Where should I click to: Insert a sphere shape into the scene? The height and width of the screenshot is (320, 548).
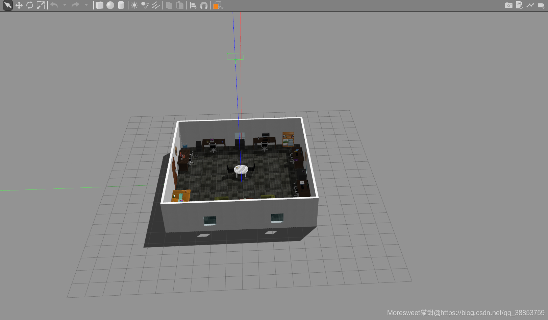pyautogui.click(x=110, y=5)
